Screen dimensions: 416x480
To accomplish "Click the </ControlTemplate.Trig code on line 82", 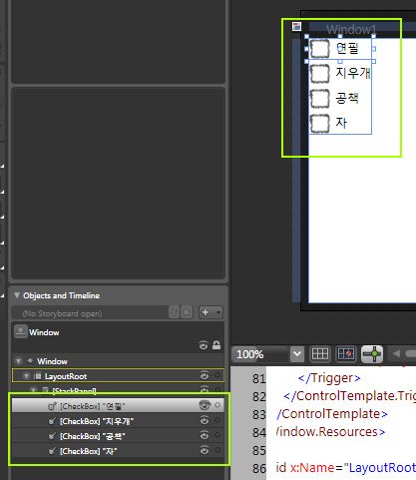I will coord(349,396).
